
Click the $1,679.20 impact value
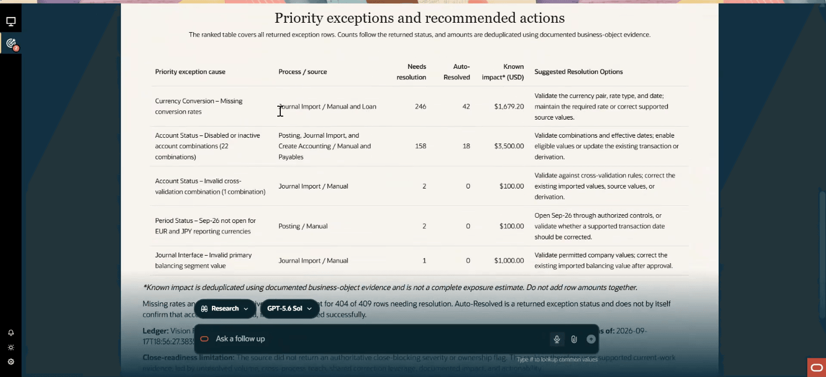[509, 107]
